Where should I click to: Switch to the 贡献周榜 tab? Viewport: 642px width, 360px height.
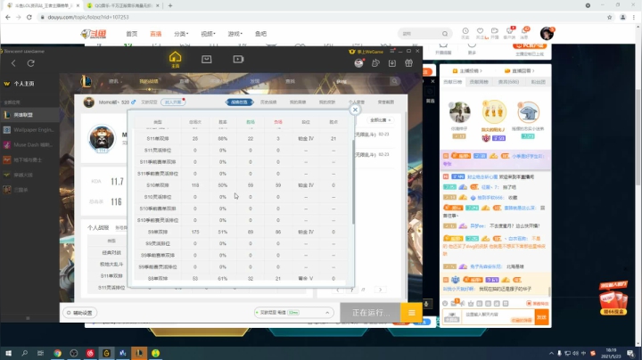pyautogui.click(x=479, y=82)
